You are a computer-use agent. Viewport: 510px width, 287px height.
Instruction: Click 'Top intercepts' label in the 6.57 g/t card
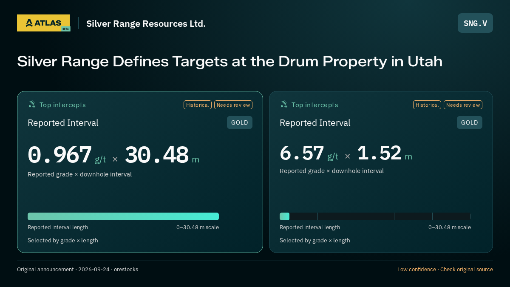point(314,105)
